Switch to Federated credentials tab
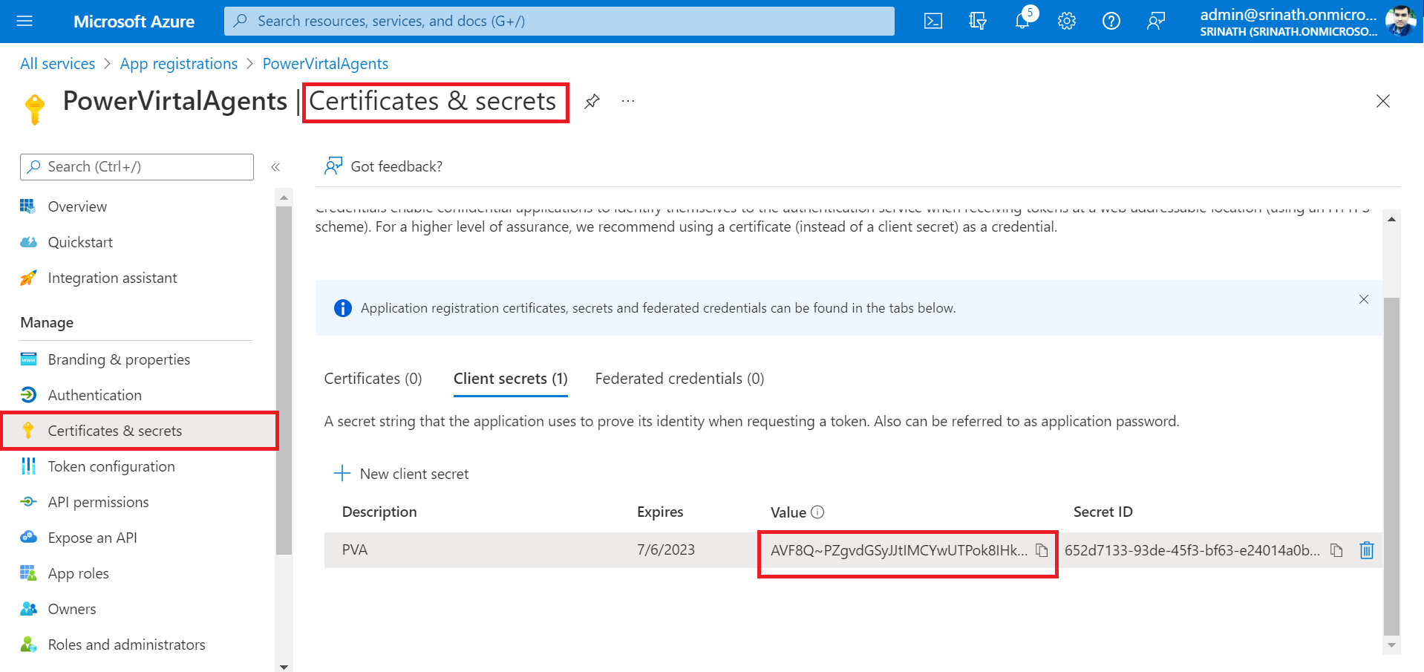The height and width of the screenshot is (672, 1424). tap(679, 379)
